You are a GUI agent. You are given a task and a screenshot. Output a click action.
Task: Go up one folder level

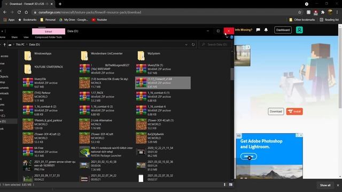(4, 45)
